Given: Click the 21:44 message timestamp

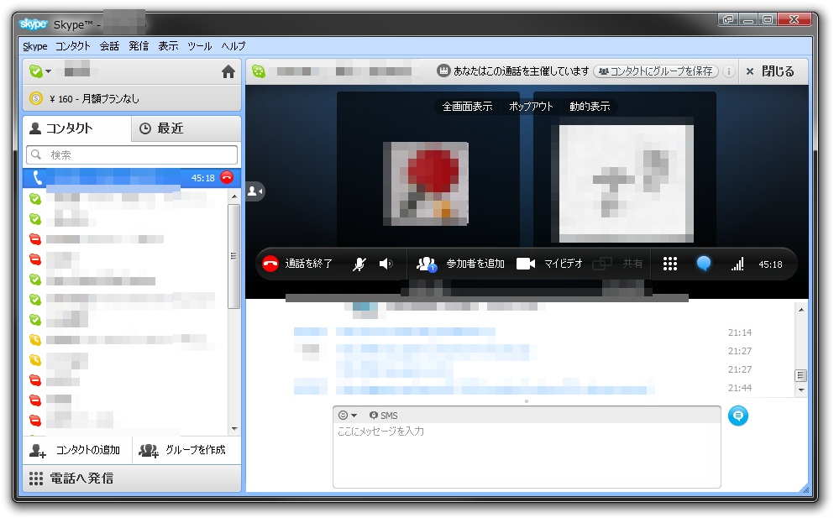Looking at the screenshot, I should pyautogui.click(x=740, y=388).
